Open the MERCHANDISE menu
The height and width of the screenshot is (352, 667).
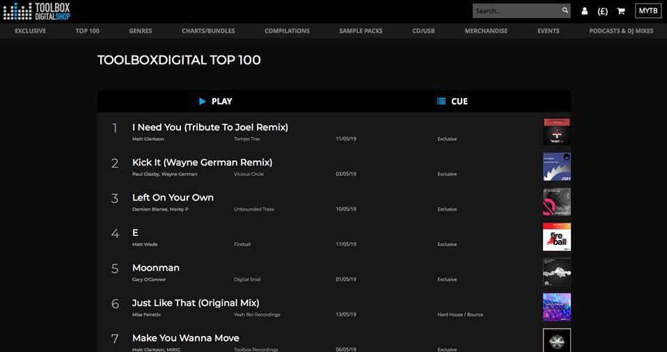(486, 31)
